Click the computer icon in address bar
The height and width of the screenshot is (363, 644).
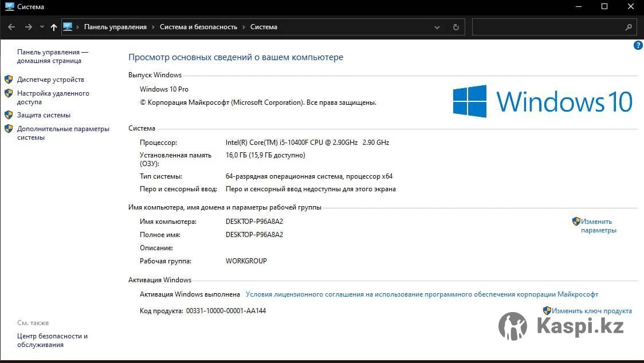click(68, 27)
